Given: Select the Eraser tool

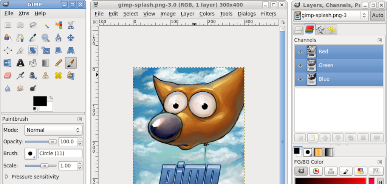Looking at the screenshot, I should coord(8,75).
